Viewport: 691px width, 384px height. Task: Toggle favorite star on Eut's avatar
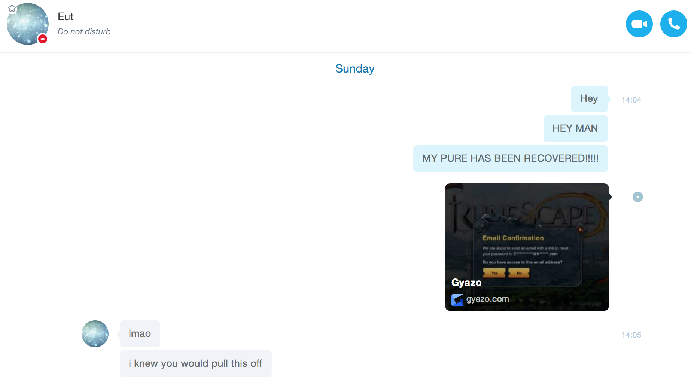[12, 8]
